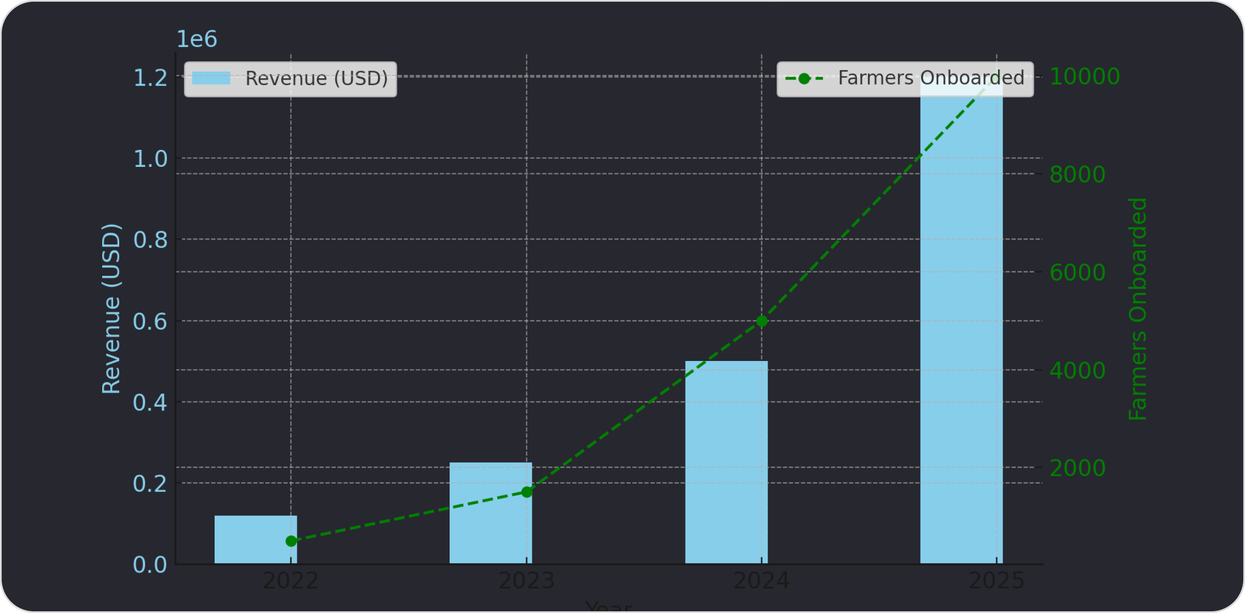Click the green 2022 farmers data point
This screenshot has height=613, width=1245.
(291, 541)
